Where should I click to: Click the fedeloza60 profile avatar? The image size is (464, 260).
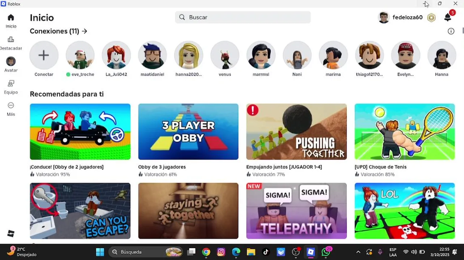[383, 17]
